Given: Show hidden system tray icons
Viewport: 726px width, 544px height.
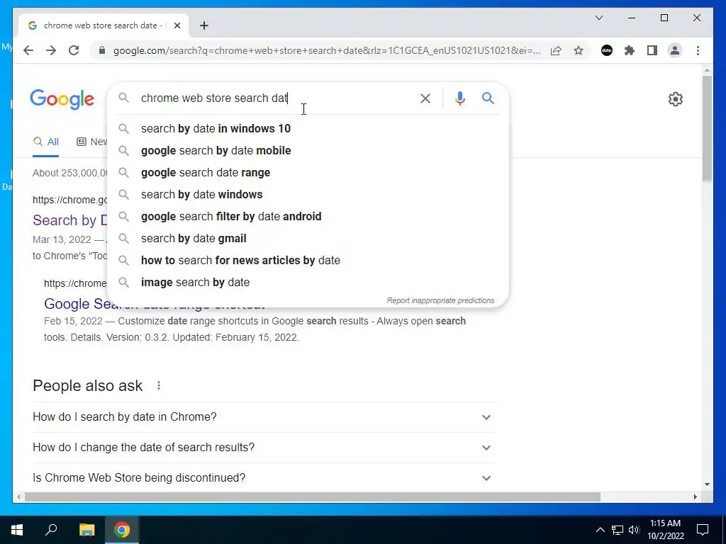Looking at the screenshot, I should tap(600, 530).
